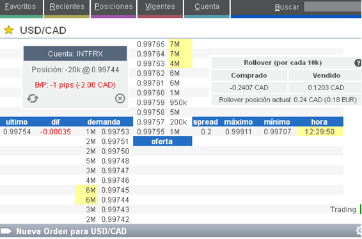Select bid price 0.99747
This screenshot has height=239, width=362.
(x=115, y=171)
